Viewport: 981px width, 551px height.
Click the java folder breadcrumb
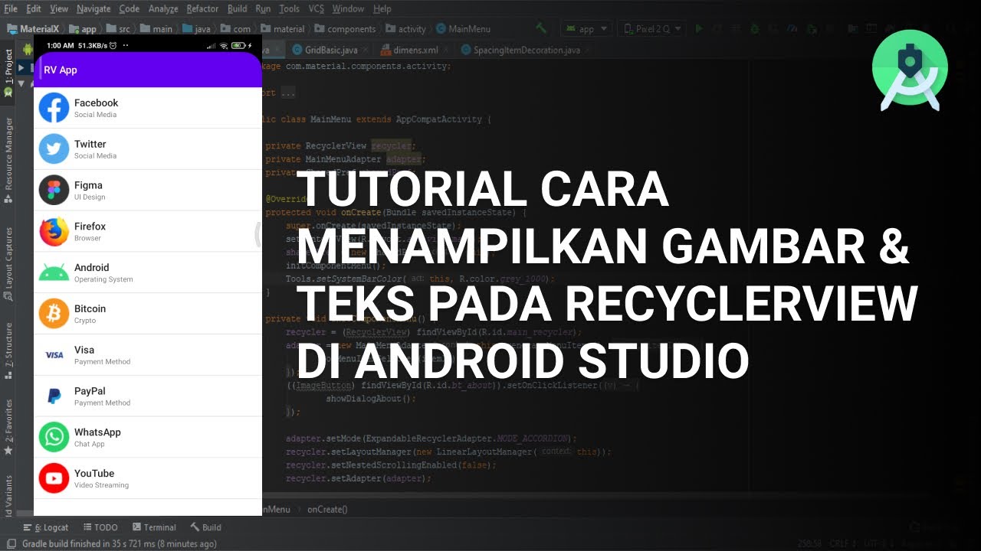pyautogui.click(x=197, y=29)
